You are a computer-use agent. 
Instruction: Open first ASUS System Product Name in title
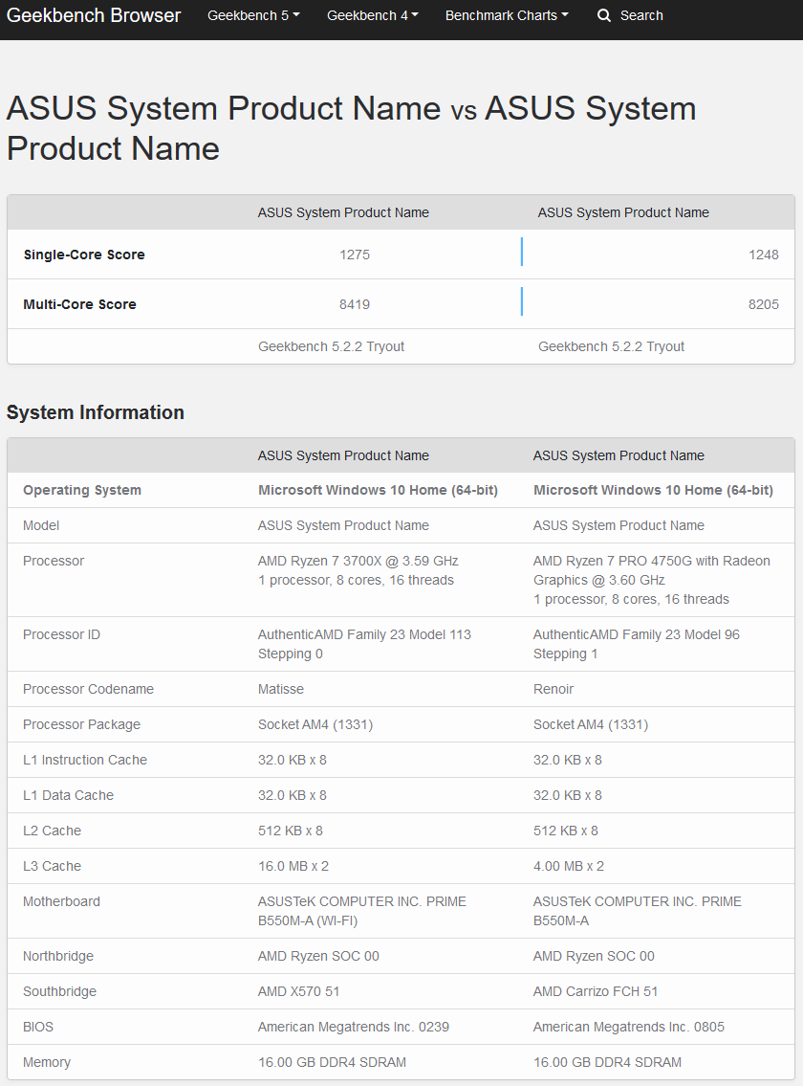click(x=224, y=109)
